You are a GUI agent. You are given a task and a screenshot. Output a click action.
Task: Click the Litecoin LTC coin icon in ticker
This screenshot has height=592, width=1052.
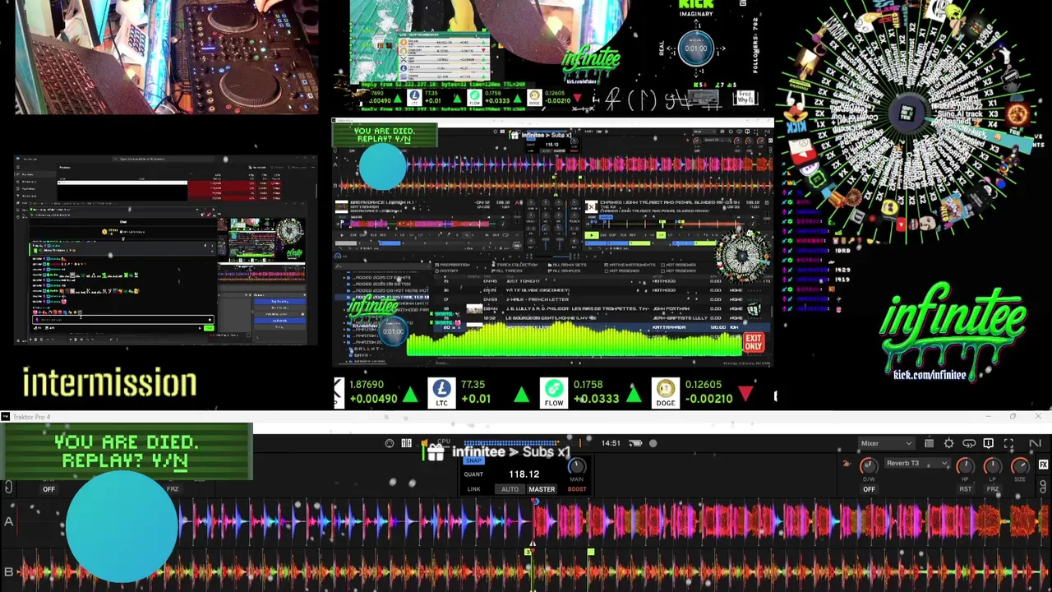pos(442,388)
